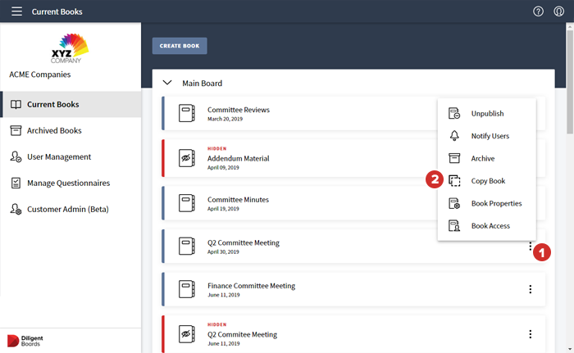Click the help question mark icon

[x=538, y=11]
